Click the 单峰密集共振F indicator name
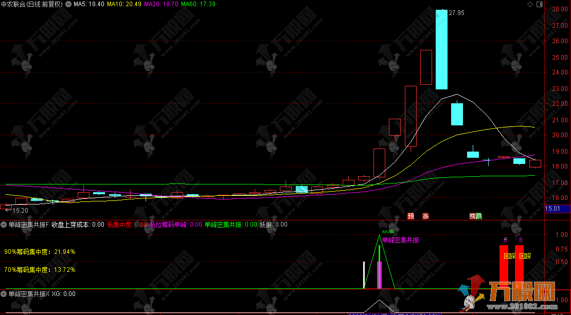Viewport: 571px width, 315px height. point(28,225)
